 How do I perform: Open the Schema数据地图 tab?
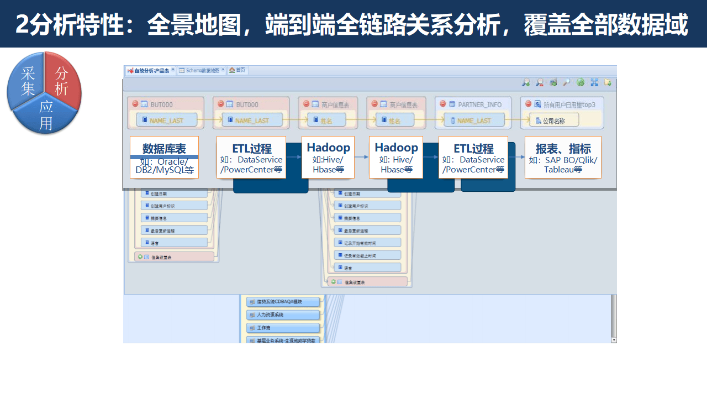click(202, 71)
